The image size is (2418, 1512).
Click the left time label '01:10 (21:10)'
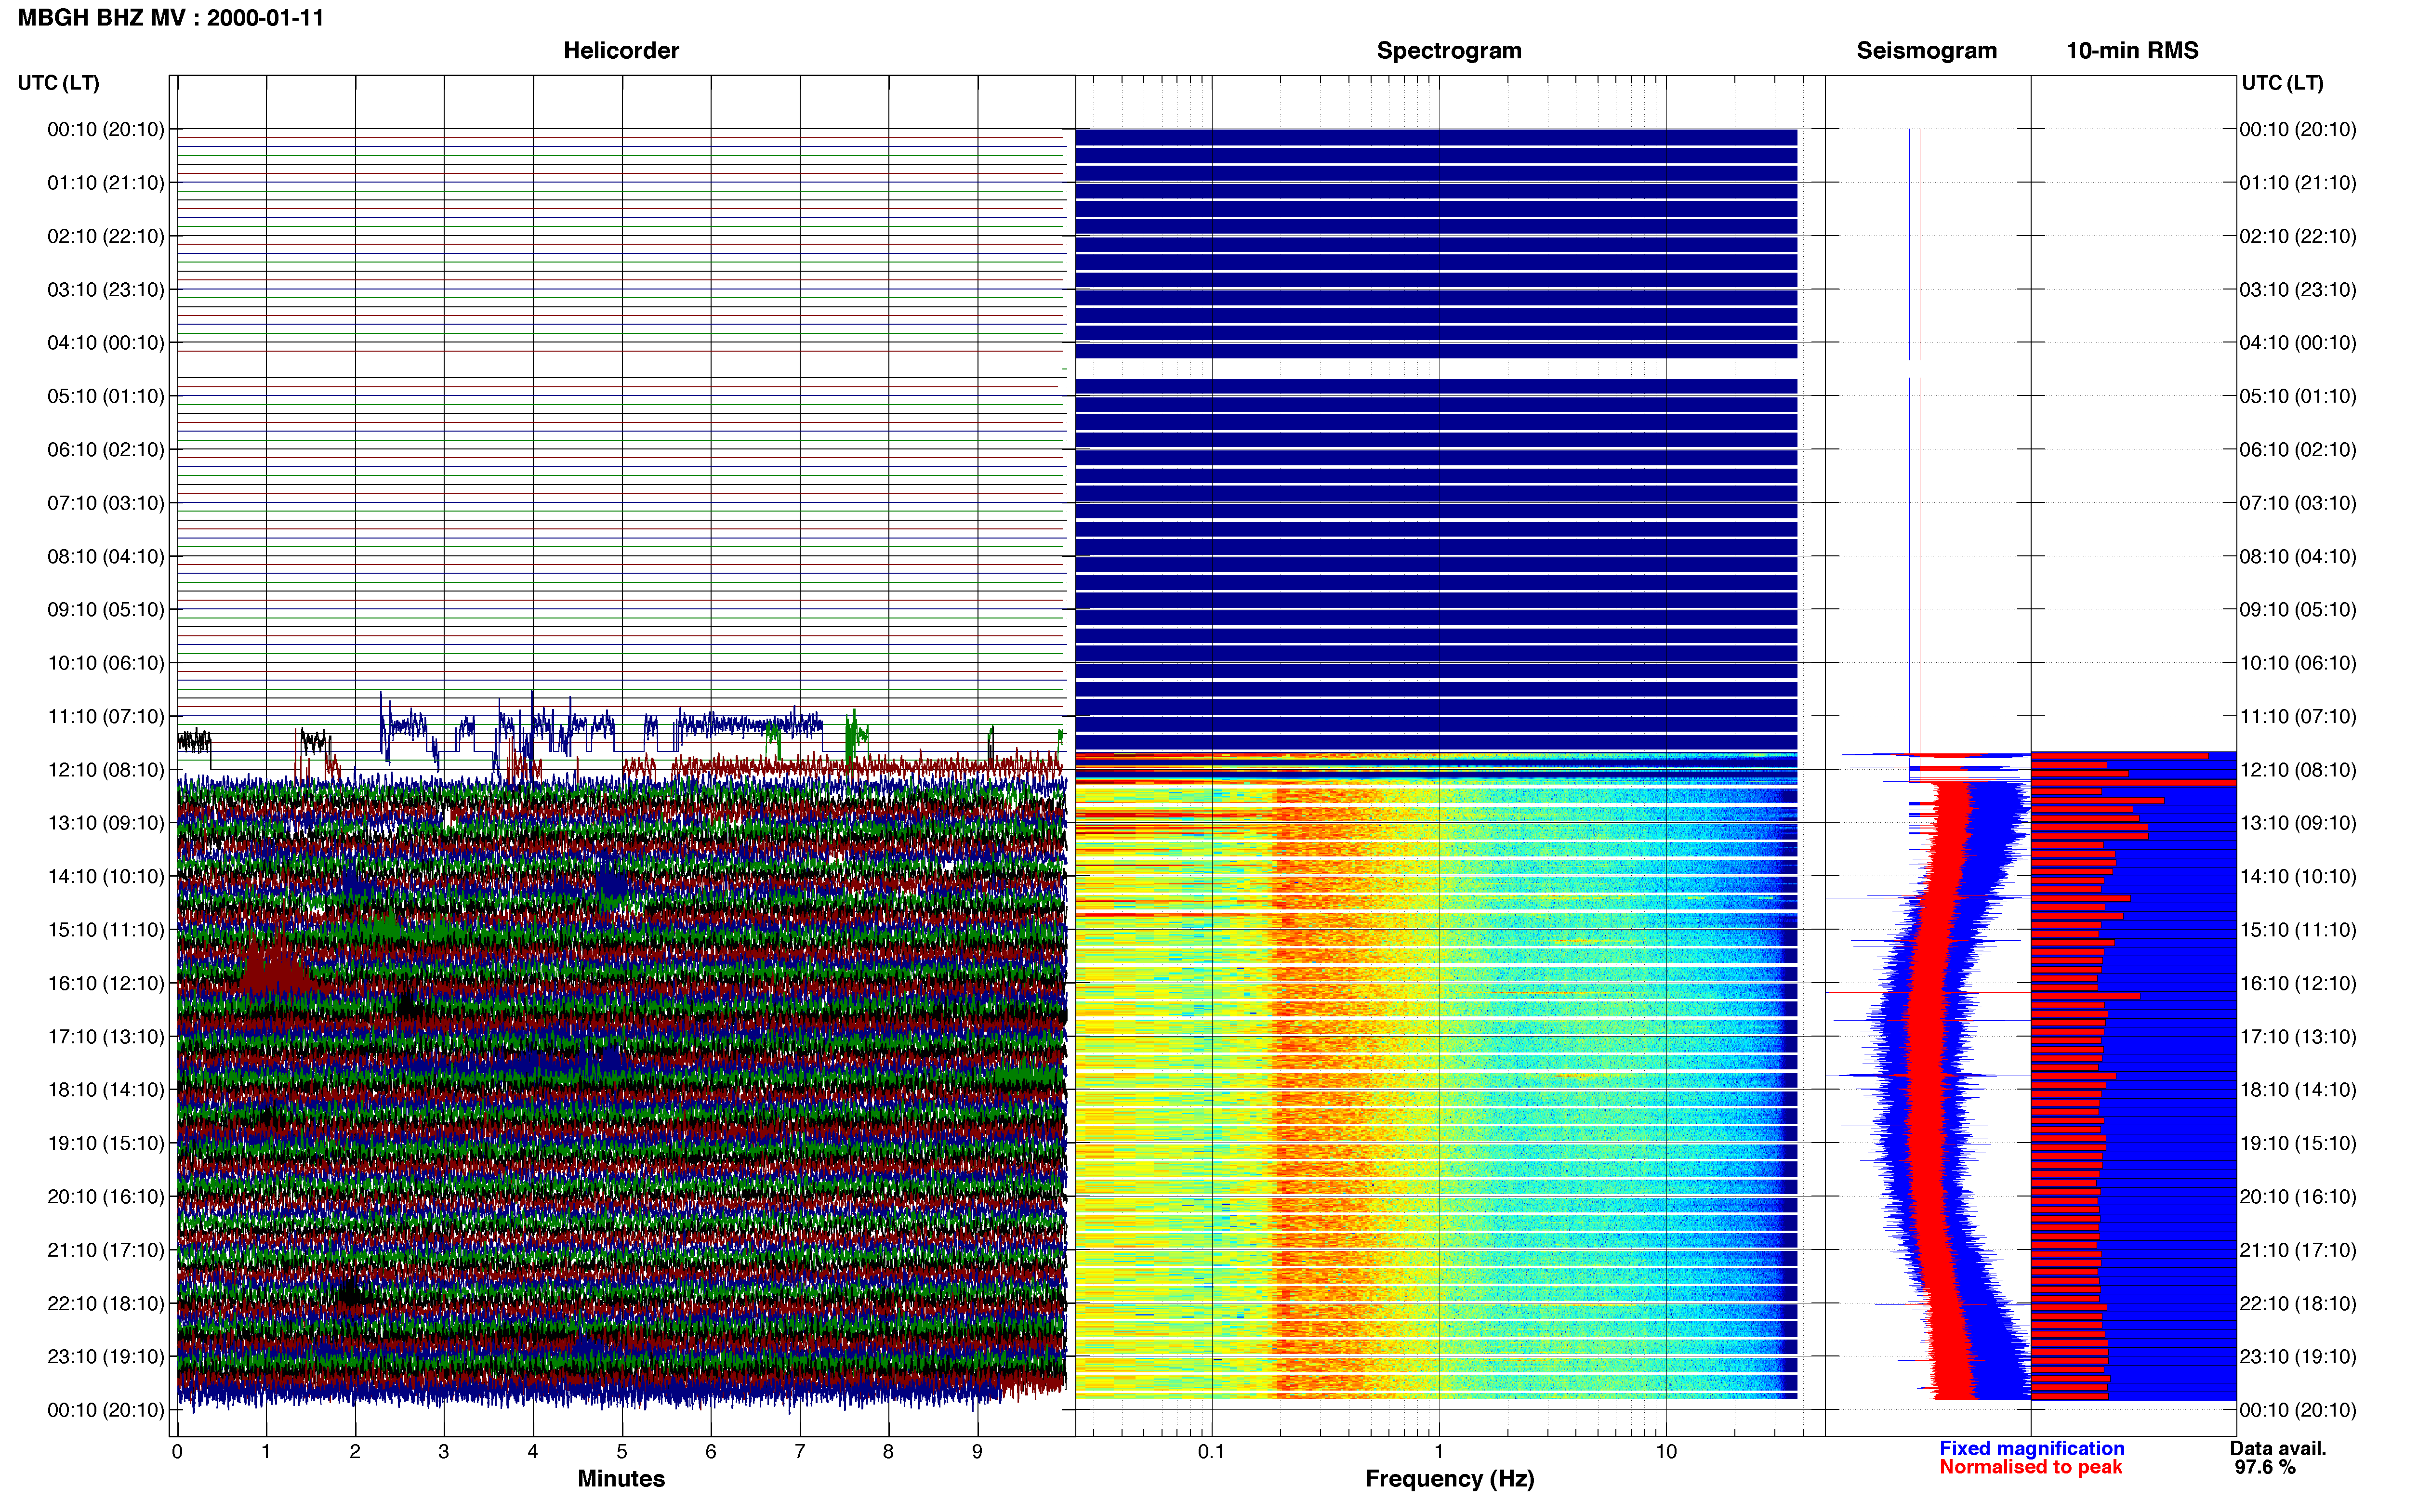click(x=106, y=183)
